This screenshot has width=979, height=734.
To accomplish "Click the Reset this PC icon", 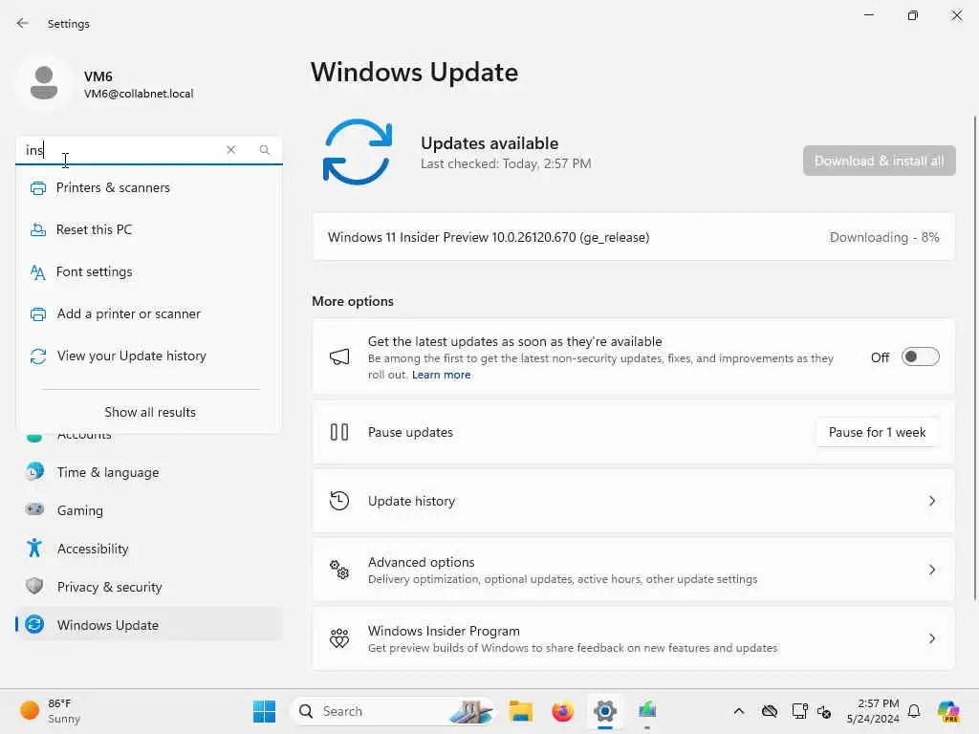I will [x=38, y=229].
